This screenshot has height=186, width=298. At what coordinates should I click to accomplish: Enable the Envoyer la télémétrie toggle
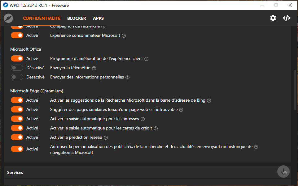17,68
